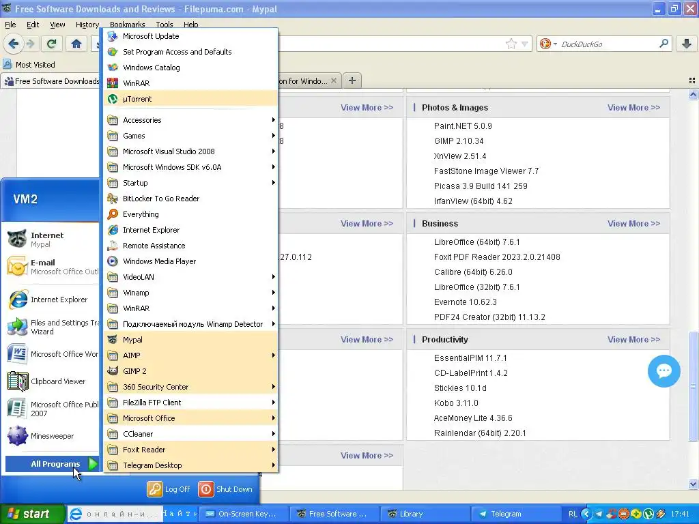Launch GIMP 2 from programs list

(x=191, y=371)
